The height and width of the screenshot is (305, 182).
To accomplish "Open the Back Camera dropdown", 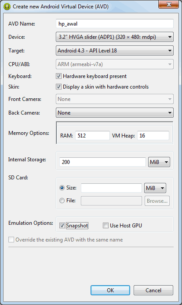I will point(115,113).
